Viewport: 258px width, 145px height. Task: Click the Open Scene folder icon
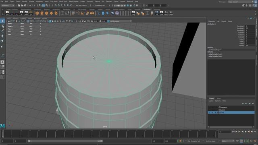[x=22, y=5]
